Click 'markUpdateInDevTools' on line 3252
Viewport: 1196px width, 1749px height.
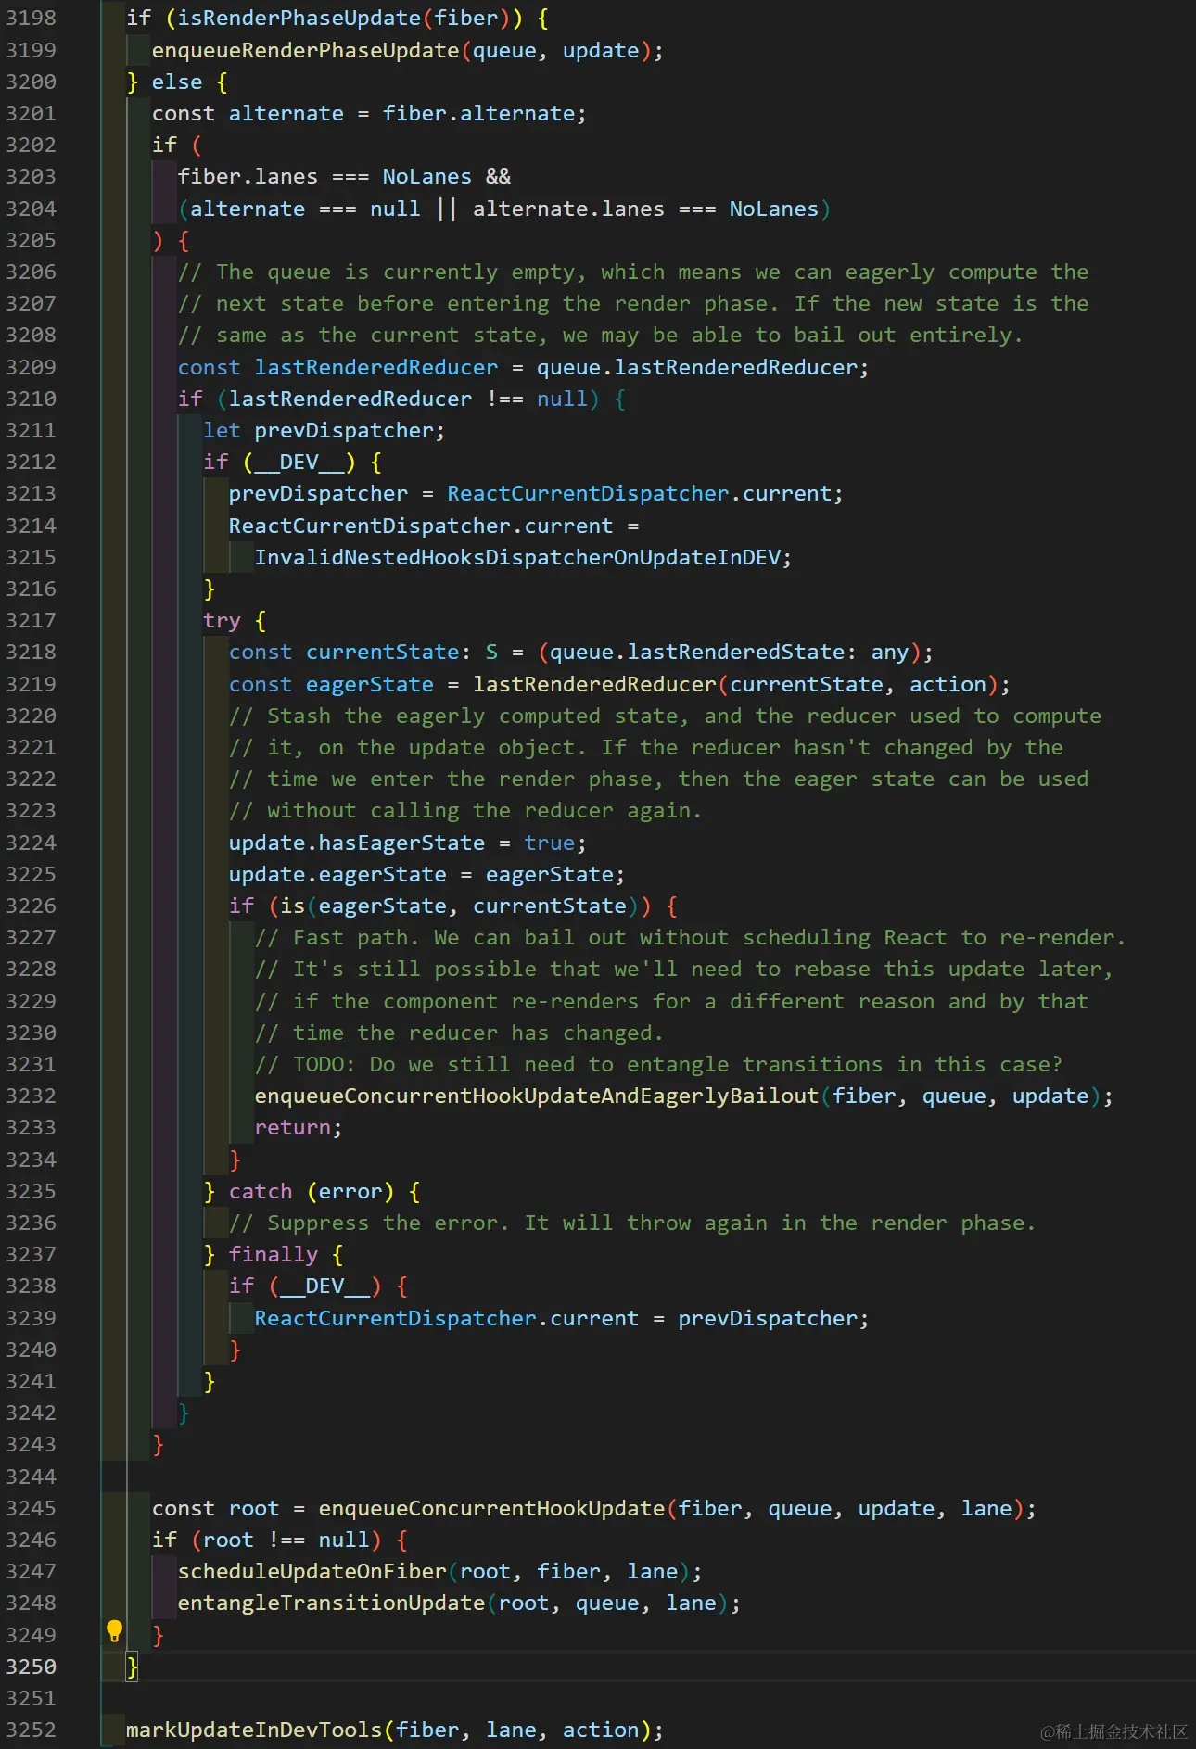tap(254, 1730)
